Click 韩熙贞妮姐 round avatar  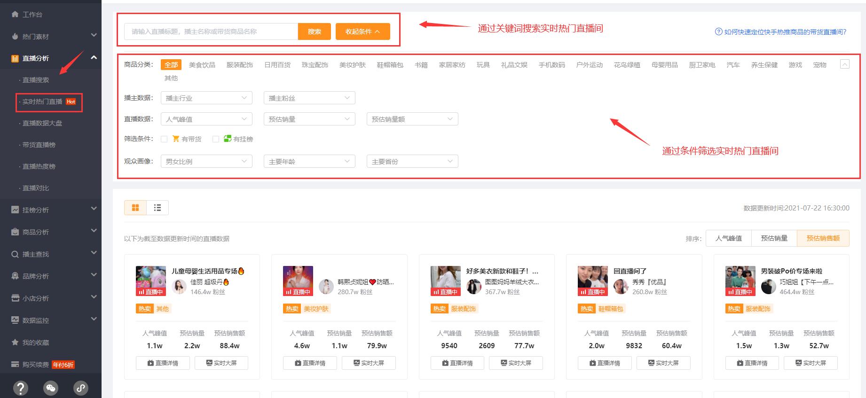pos(326,287)
